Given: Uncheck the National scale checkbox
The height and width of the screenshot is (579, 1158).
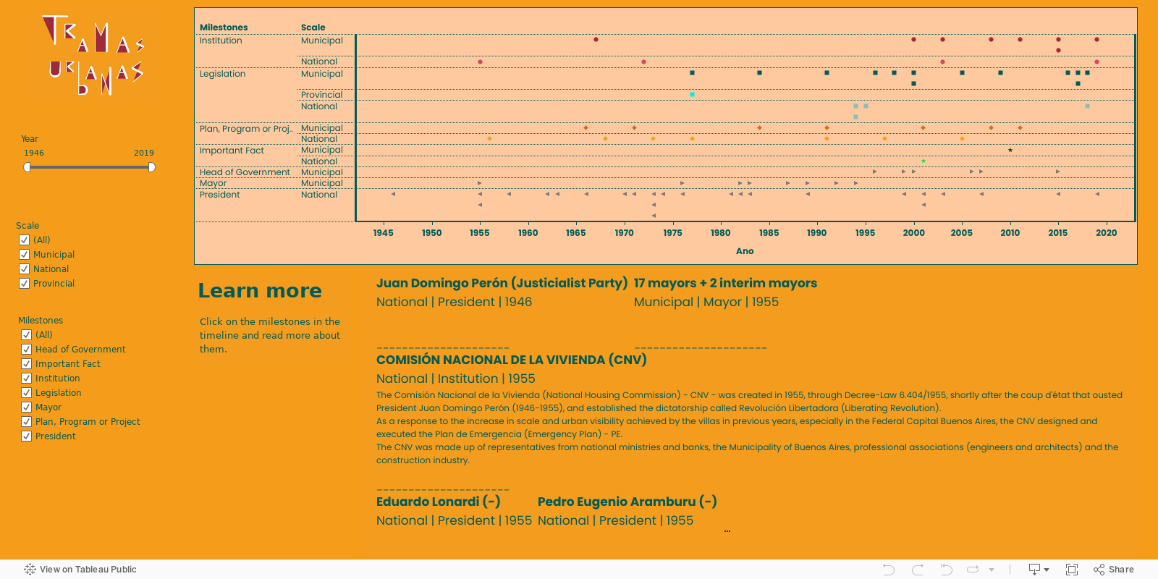Looking at the screenshot, I should (24, 269).
